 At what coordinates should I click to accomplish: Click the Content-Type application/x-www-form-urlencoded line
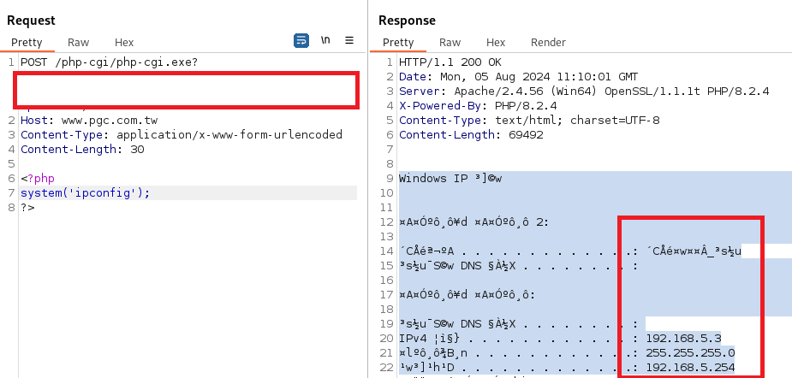182,135
